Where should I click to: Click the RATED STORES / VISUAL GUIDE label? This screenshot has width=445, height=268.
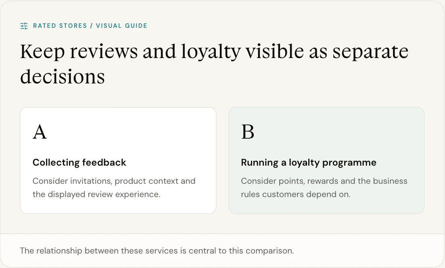click(x=90, y=26)
